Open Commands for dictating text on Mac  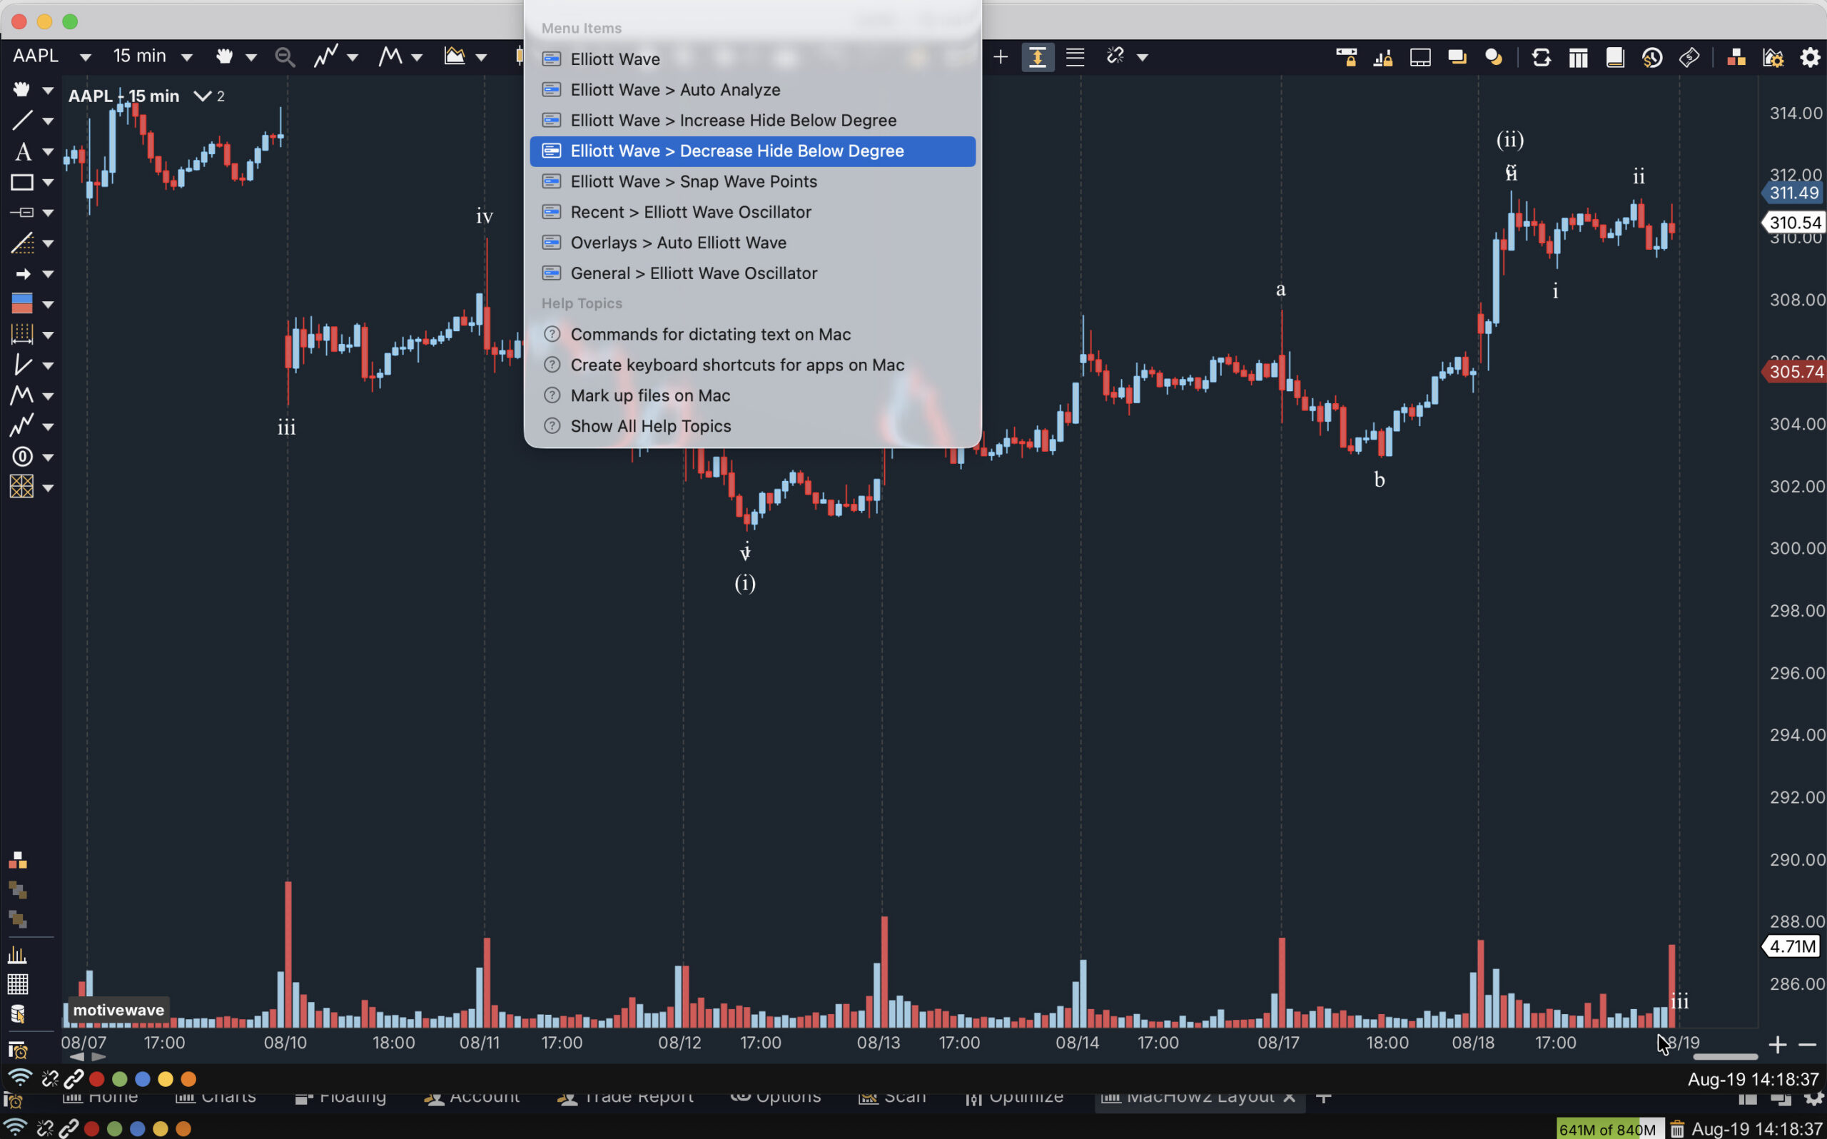pos(752,335)
